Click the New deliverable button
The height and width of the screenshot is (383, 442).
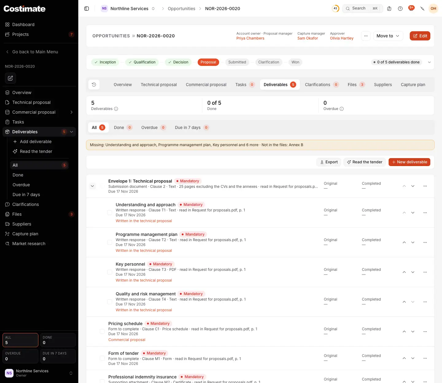point(409,162)
